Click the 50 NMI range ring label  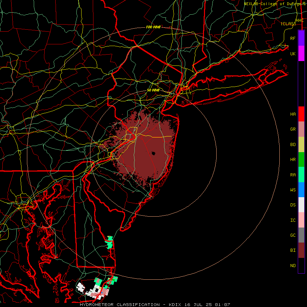(x=153, y=90)
